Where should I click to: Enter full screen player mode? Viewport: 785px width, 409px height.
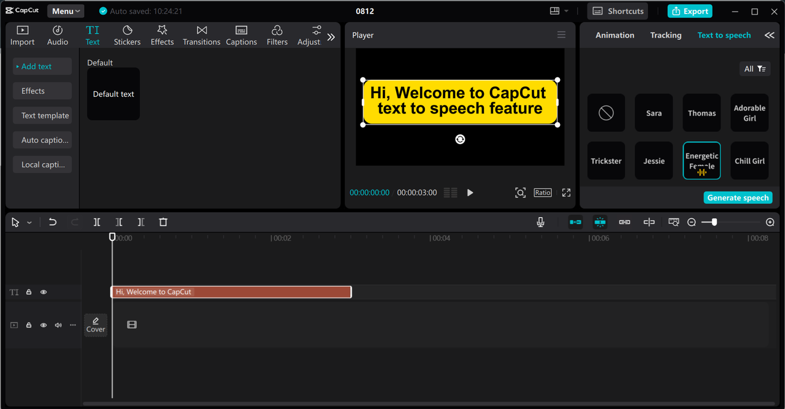click(566, 193)
